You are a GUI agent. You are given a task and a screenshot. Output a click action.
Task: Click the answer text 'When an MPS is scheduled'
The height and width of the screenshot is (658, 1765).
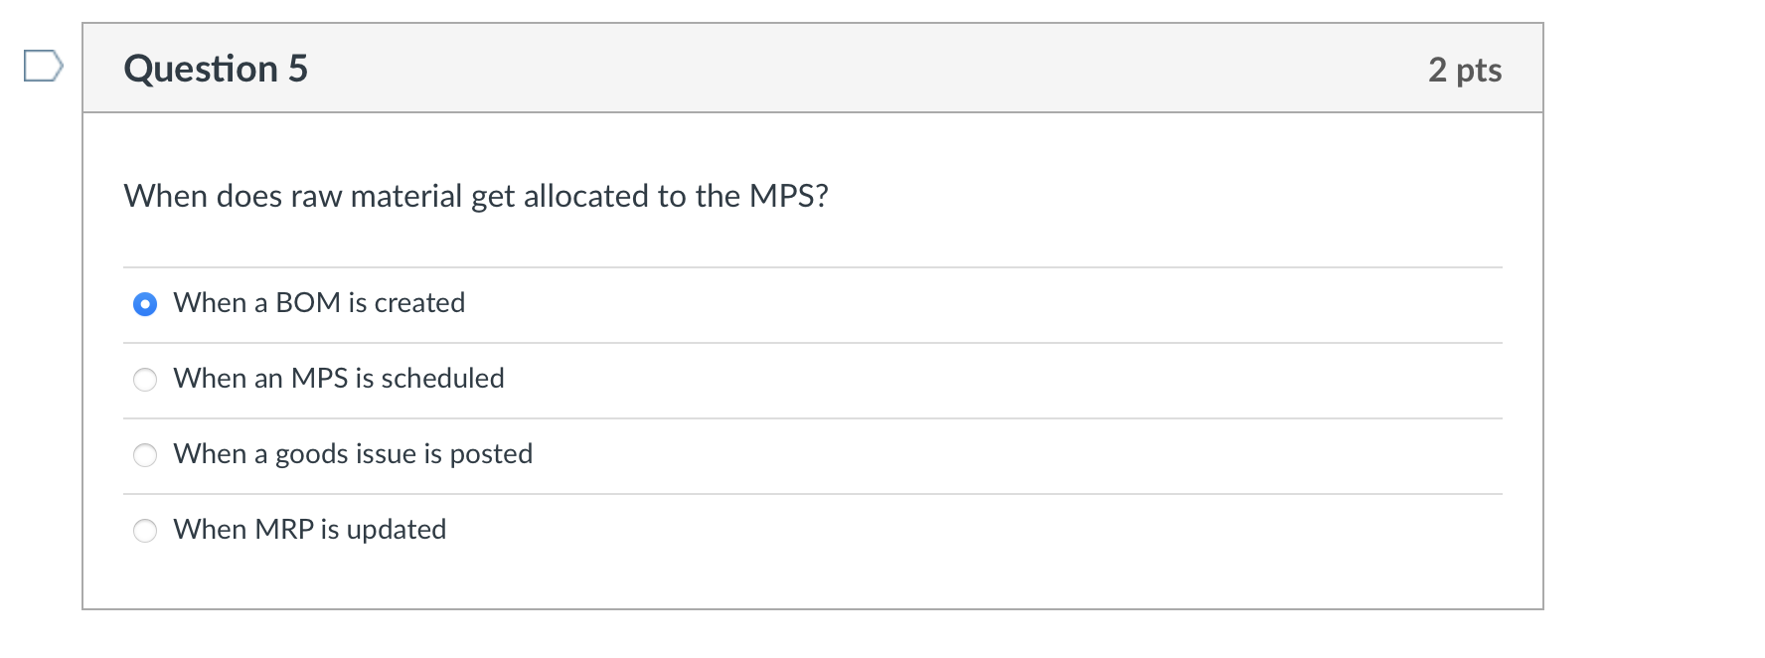point(338,379)
